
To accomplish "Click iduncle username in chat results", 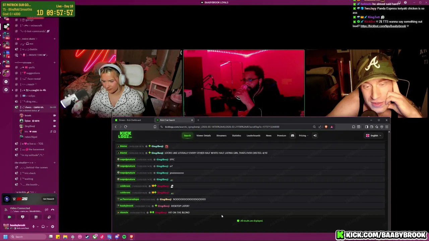I will [124, 213].
